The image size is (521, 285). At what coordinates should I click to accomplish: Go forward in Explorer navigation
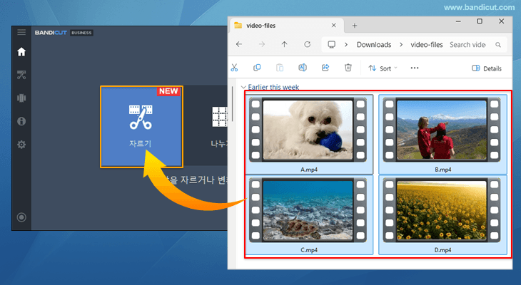pos(262,44)
